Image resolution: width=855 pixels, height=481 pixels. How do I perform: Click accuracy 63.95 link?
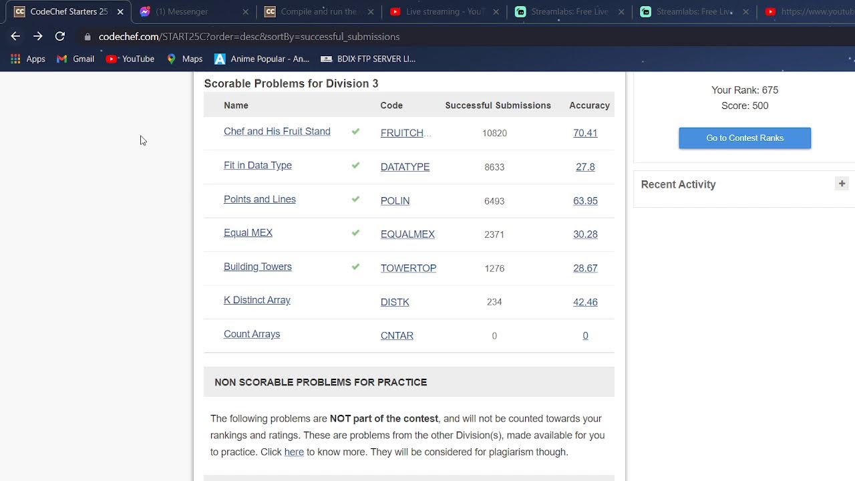(x=585, y=200)
